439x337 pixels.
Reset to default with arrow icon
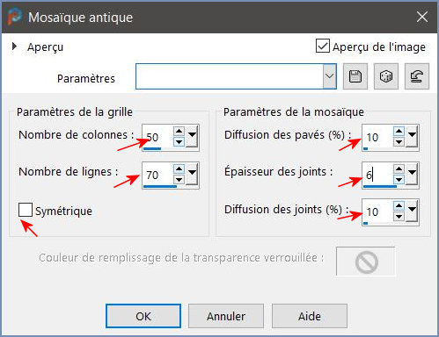(x=417, y=76)
